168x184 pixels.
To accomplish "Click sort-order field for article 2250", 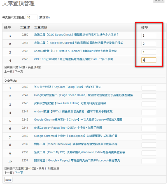I will click(149, 36).
